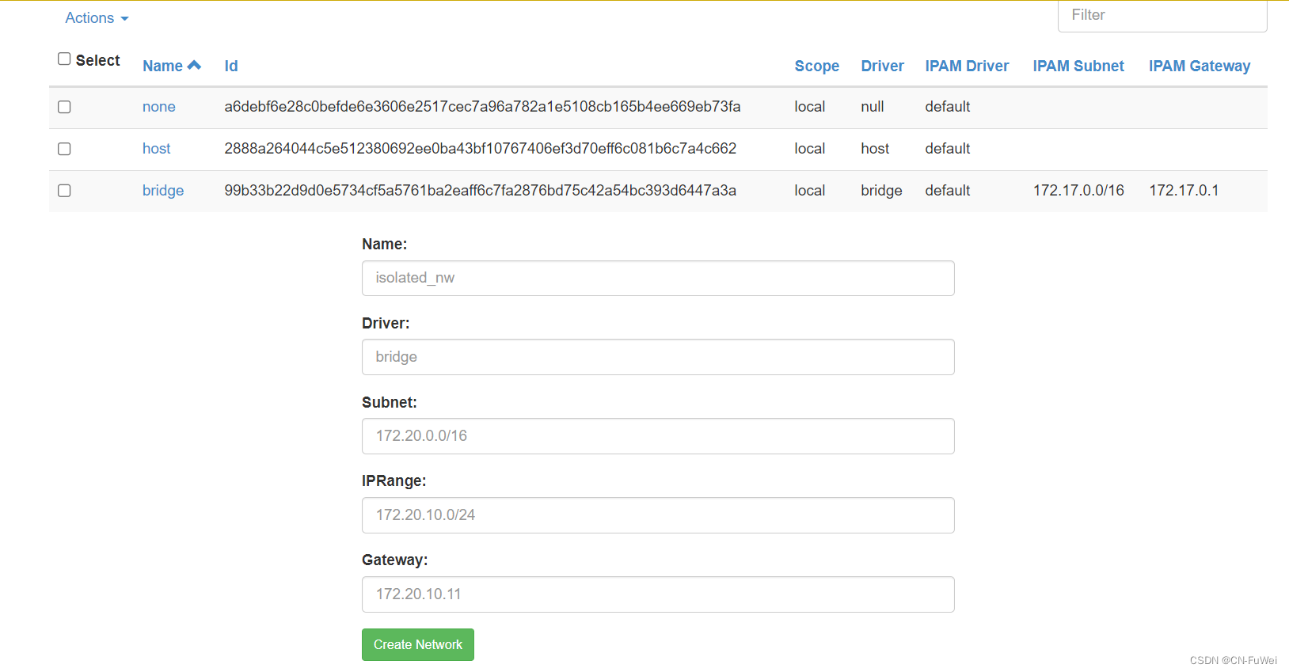This screenshot has height=672, width=1289.
Task: Focus the IPRange field showing 172.20.10.0/24
Action: (658, 515)
